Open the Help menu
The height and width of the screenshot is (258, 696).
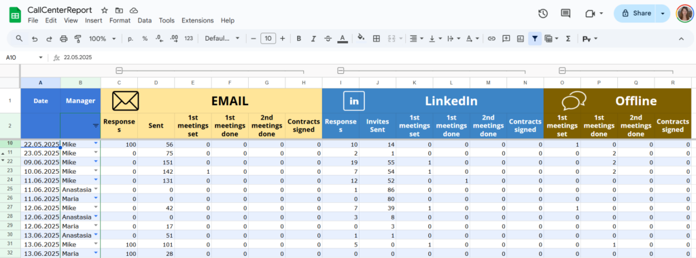227,20
